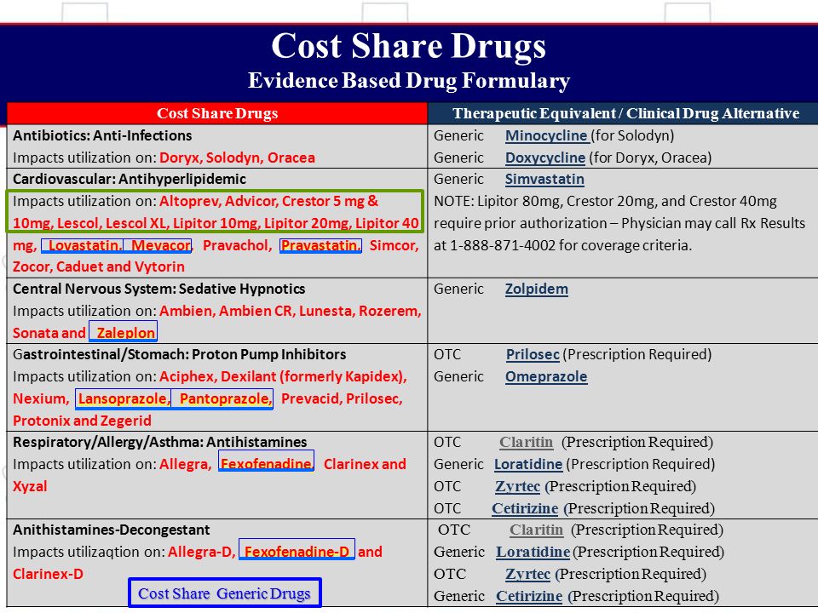Select 'Gastrointestinal/Stomach: Proton Pump Inhibitors' heading
Viewport: 818px width, 613px height.
[180, 355]
